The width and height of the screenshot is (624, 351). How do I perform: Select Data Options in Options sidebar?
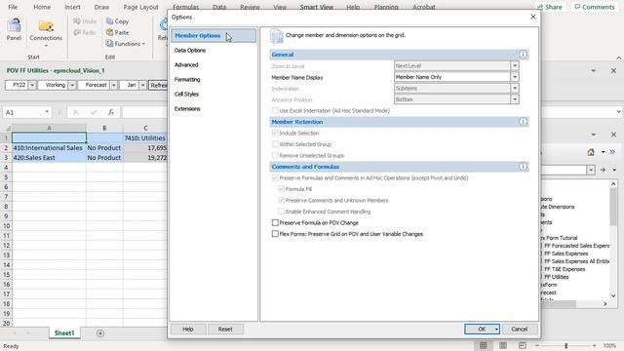click(x=190, y=50)
